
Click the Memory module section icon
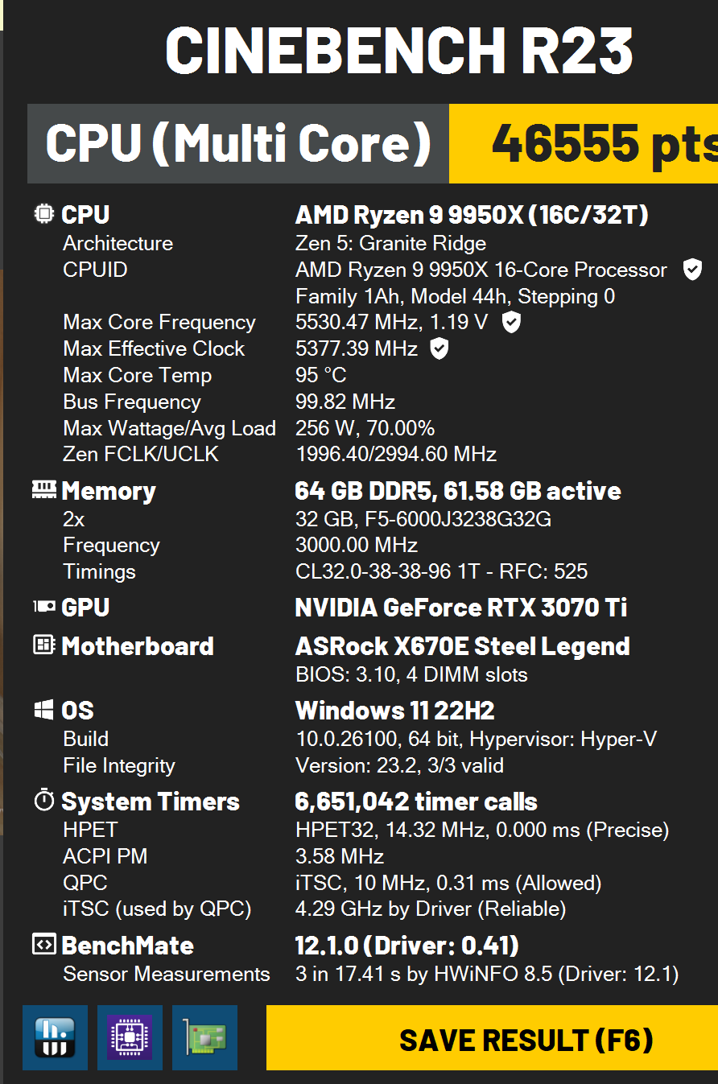[43, 489]
